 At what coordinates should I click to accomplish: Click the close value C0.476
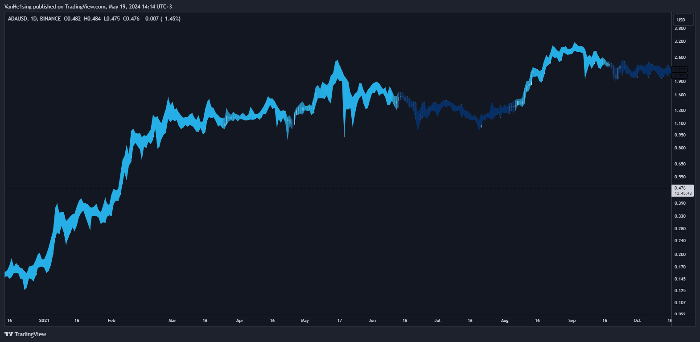click(131, 19)
